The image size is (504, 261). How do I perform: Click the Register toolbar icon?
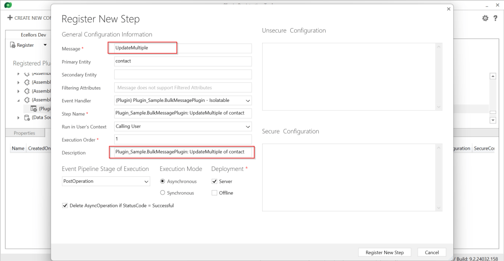[x=13, y=45]
